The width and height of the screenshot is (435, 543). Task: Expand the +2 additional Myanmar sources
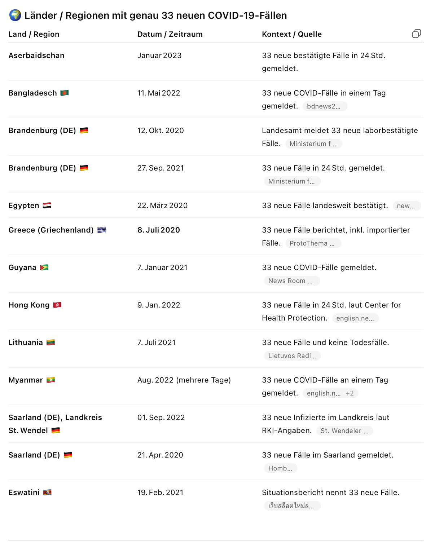point(350,393)
